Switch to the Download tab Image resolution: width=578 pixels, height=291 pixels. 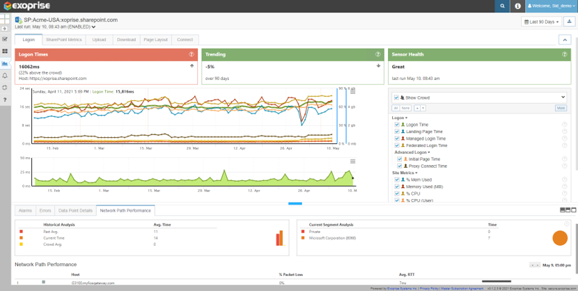click(127, 40)
